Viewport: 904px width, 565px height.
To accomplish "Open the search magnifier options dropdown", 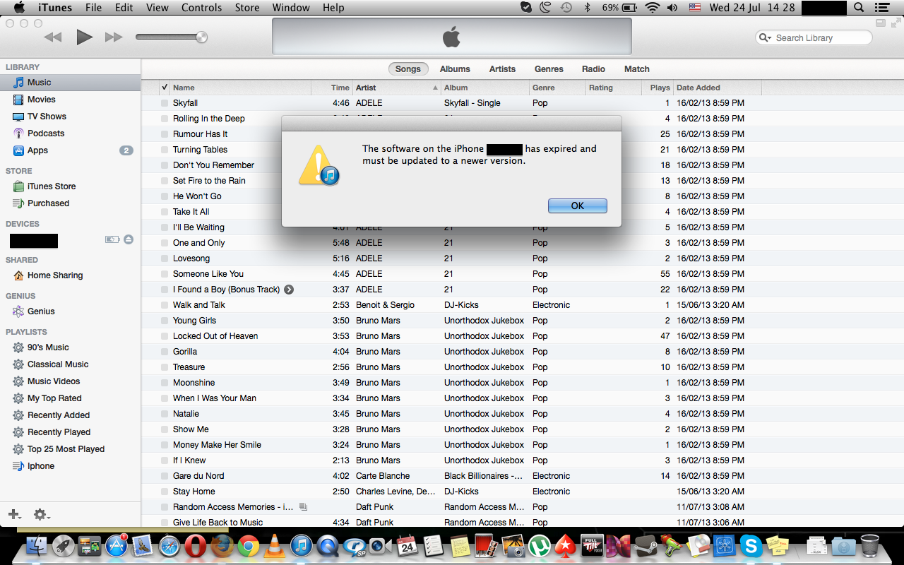I will (x=766, y=38).
